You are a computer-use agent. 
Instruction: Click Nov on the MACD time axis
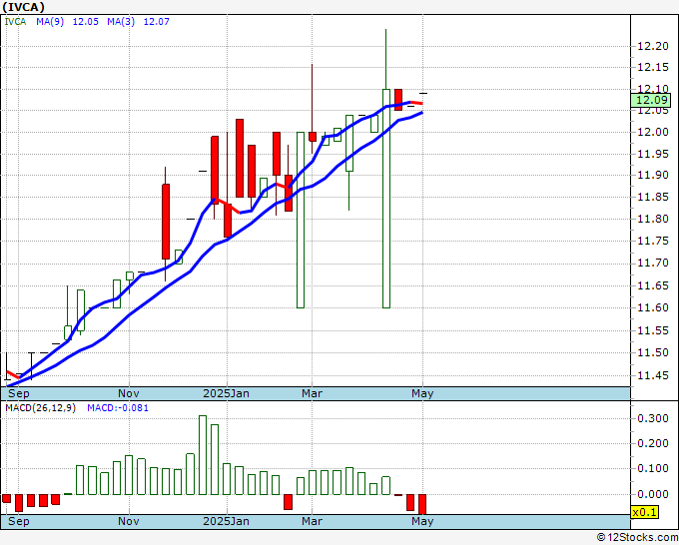(129, 521)
